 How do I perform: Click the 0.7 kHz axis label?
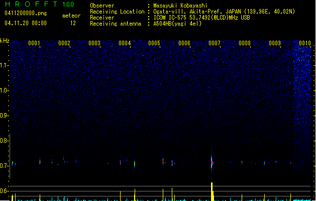pos(4,166)
